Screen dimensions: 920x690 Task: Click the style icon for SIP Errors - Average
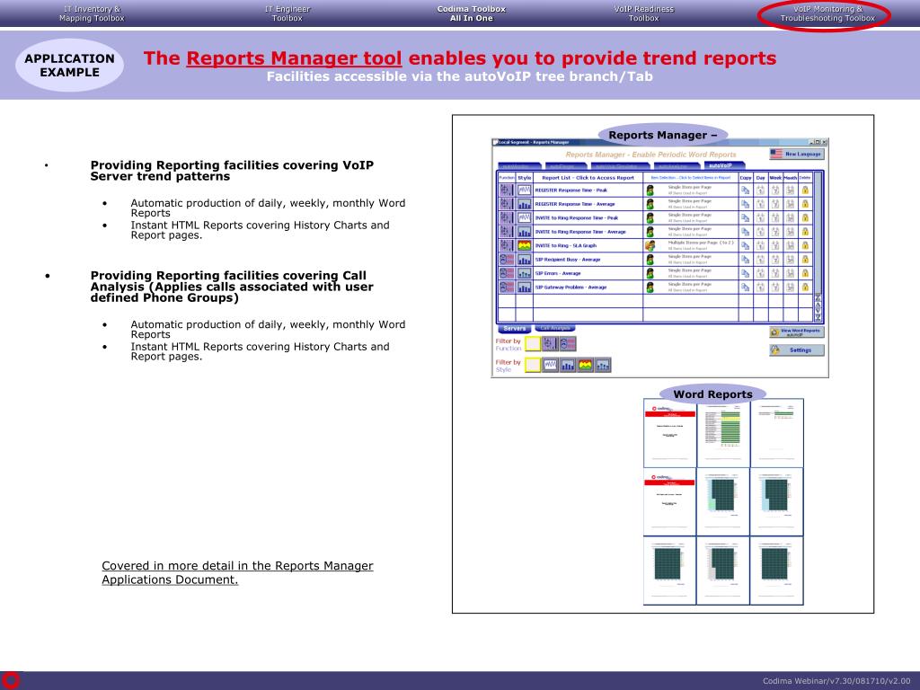click(x=524, y=273)
